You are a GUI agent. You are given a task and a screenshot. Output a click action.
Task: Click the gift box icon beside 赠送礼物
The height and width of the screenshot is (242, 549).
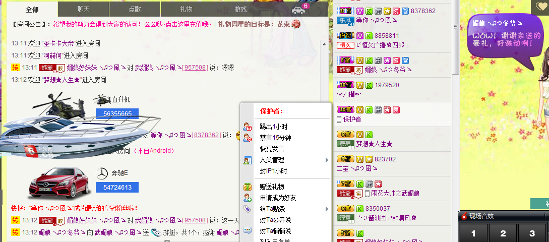coord(248,187)
